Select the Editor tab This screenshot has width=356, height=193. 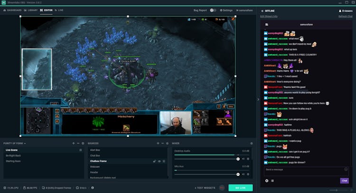46,10
